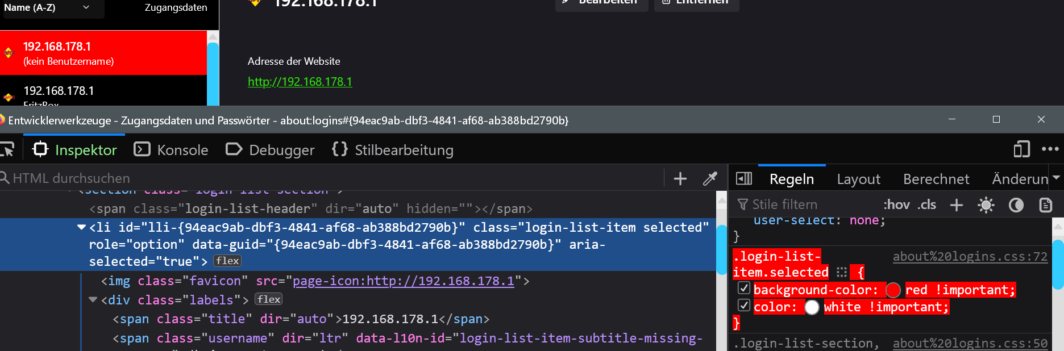1064x351 pixels.
Task: Disable the color white declaration
Action: pyautogui.click(x=743, y=306)
